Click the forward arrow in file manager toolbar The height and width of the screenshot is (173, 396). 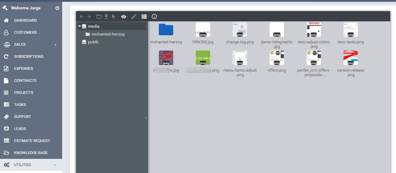tap(89, 17)
